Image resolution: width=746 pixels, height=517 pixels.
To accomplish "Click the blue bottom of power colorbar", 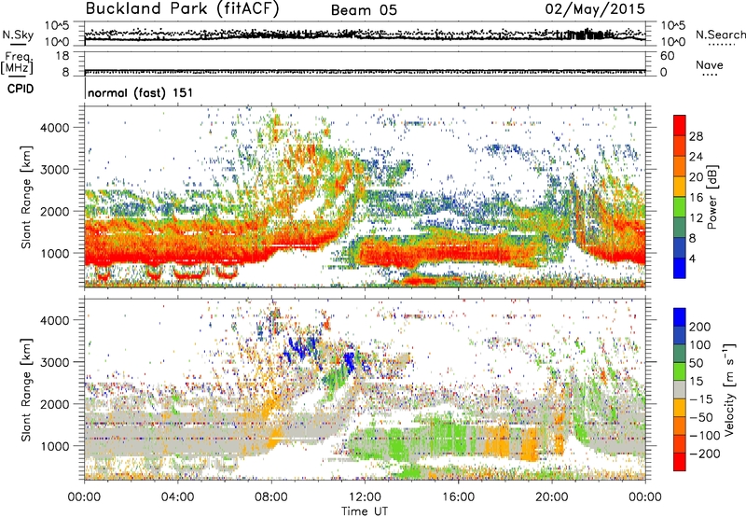I will 680,268.
